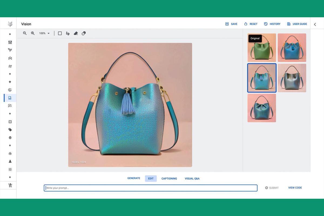Click inside the prompt input field
The height and width of the screenshot is (216, 324).
point(150,188)
